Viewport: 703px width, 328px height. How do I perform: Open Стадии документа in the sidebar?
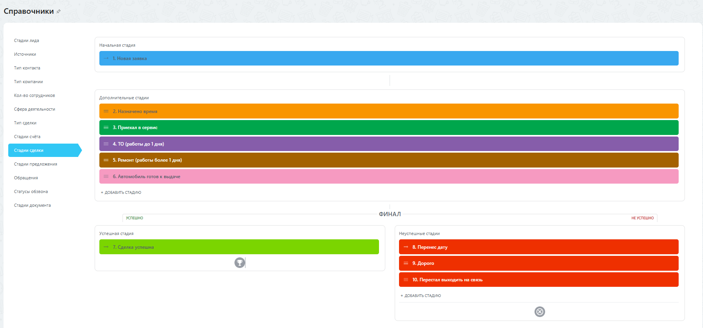(x=33, y=205)
